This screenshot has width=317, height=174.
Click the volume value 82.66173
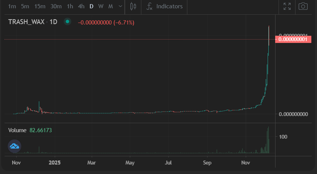[41, 130]
